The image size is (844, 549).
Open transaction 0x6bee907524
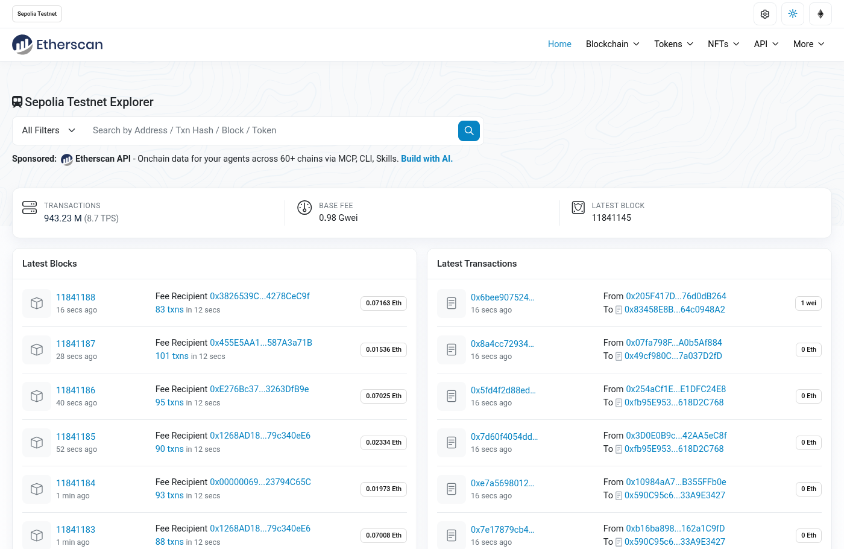tap(502, 297)
